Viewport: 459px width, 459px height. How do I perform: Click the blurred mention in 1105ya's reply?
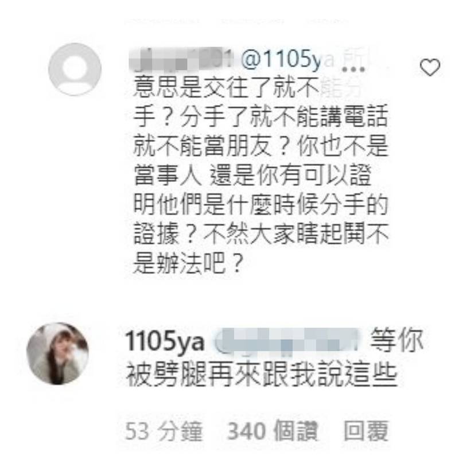[x=287, y=340]
